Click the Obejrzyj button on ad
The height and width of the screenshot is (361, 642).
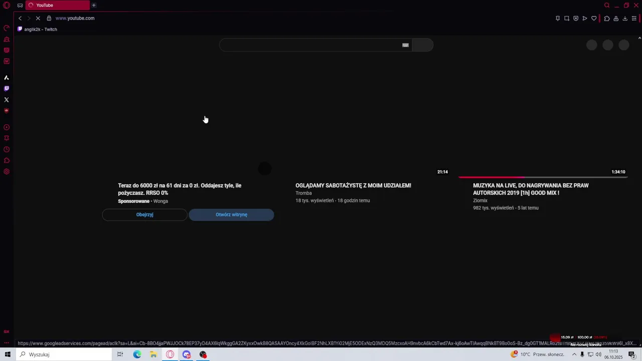(144, 215)
